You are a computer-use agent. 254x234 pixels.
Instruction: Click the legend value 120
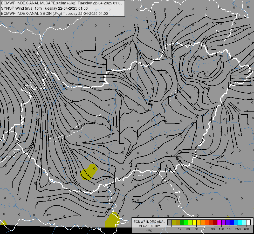click(221, 229)
